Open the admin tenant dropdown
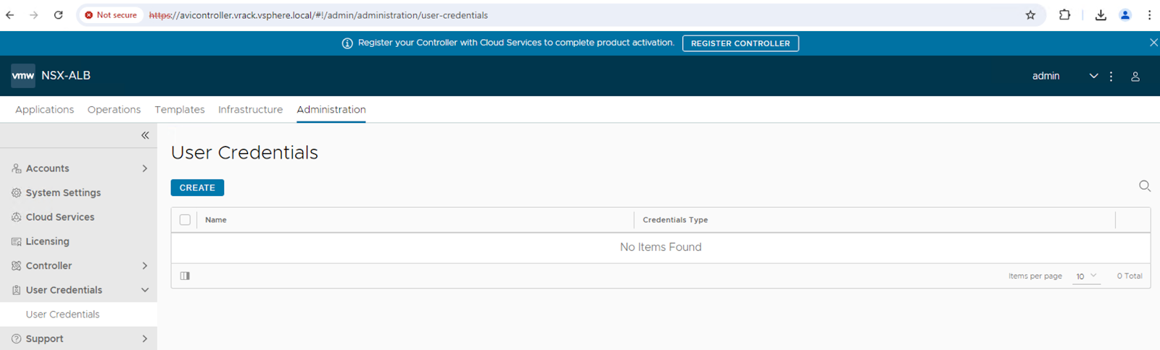The image size is (1160, 350). click(1065, 76)
